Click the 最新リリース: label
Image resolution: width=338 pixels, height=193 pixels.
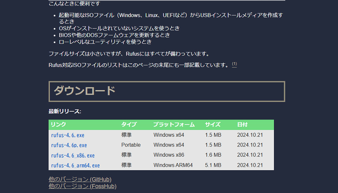coord(65,112)
